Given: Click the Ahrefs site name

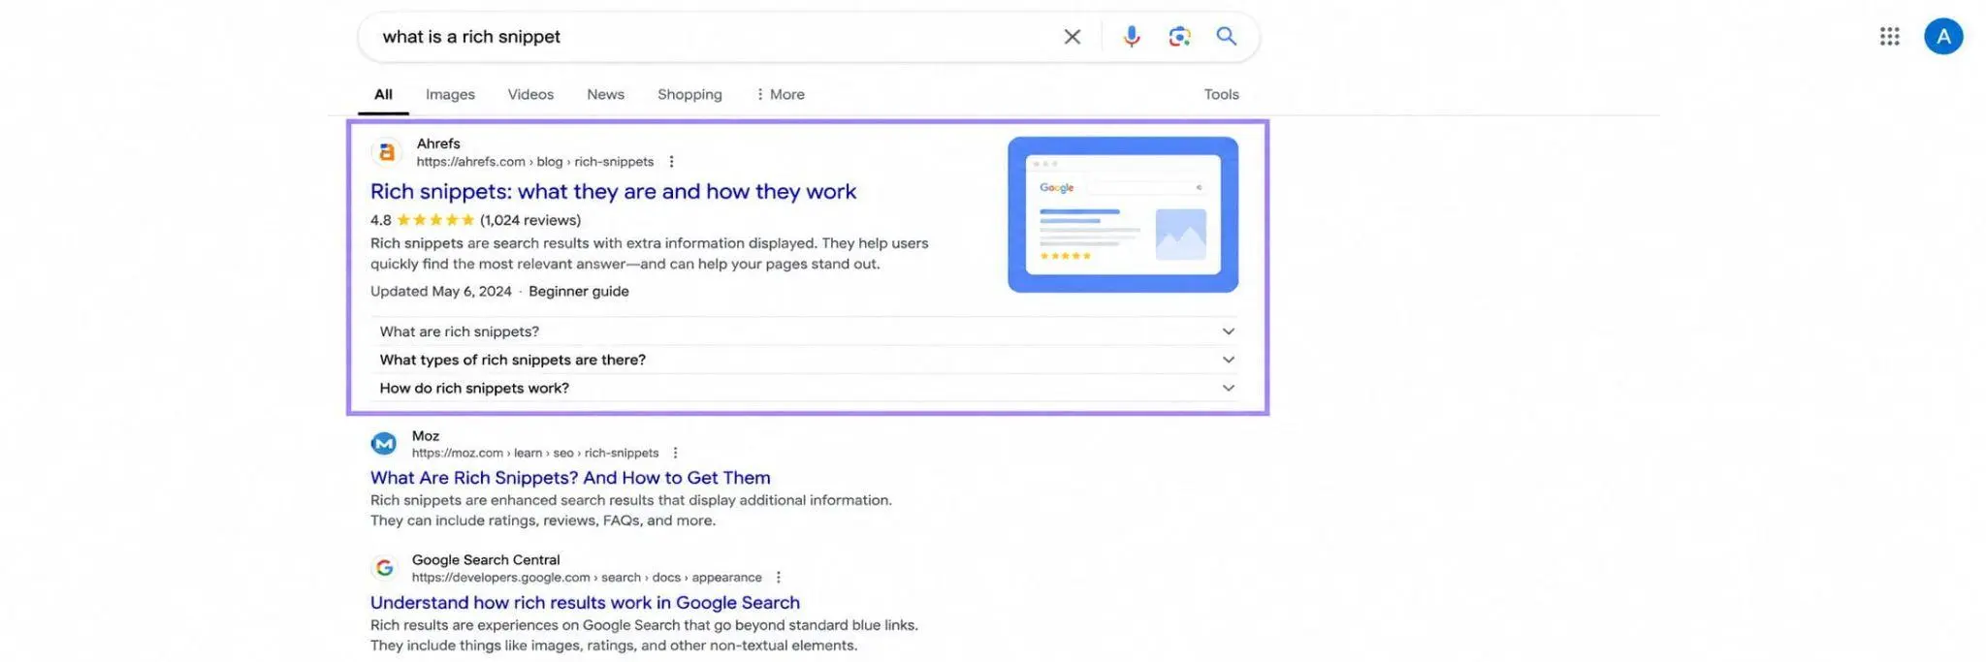Looking at the screenshot, I should coord(438,143).
